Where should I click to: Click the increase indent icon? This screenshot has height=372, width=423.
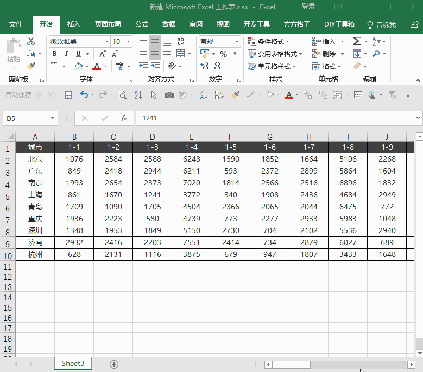point(155,66)
